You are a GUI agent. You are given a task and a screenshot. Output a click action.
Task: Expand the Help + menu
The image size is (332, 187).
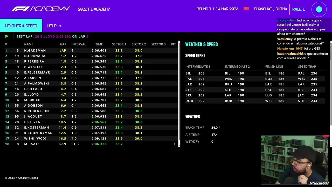tap(54, 26)
